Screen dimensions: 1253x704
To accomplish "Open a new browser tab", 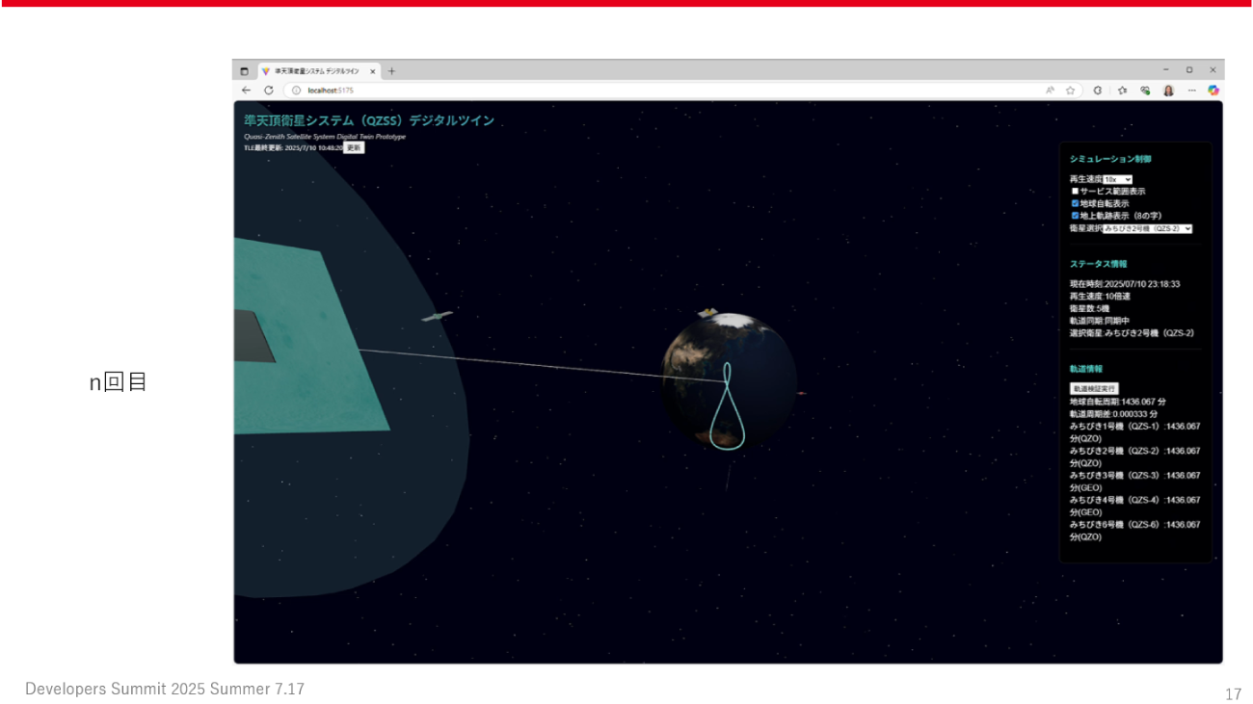I will pyautogui.click(x=391, y=71).
